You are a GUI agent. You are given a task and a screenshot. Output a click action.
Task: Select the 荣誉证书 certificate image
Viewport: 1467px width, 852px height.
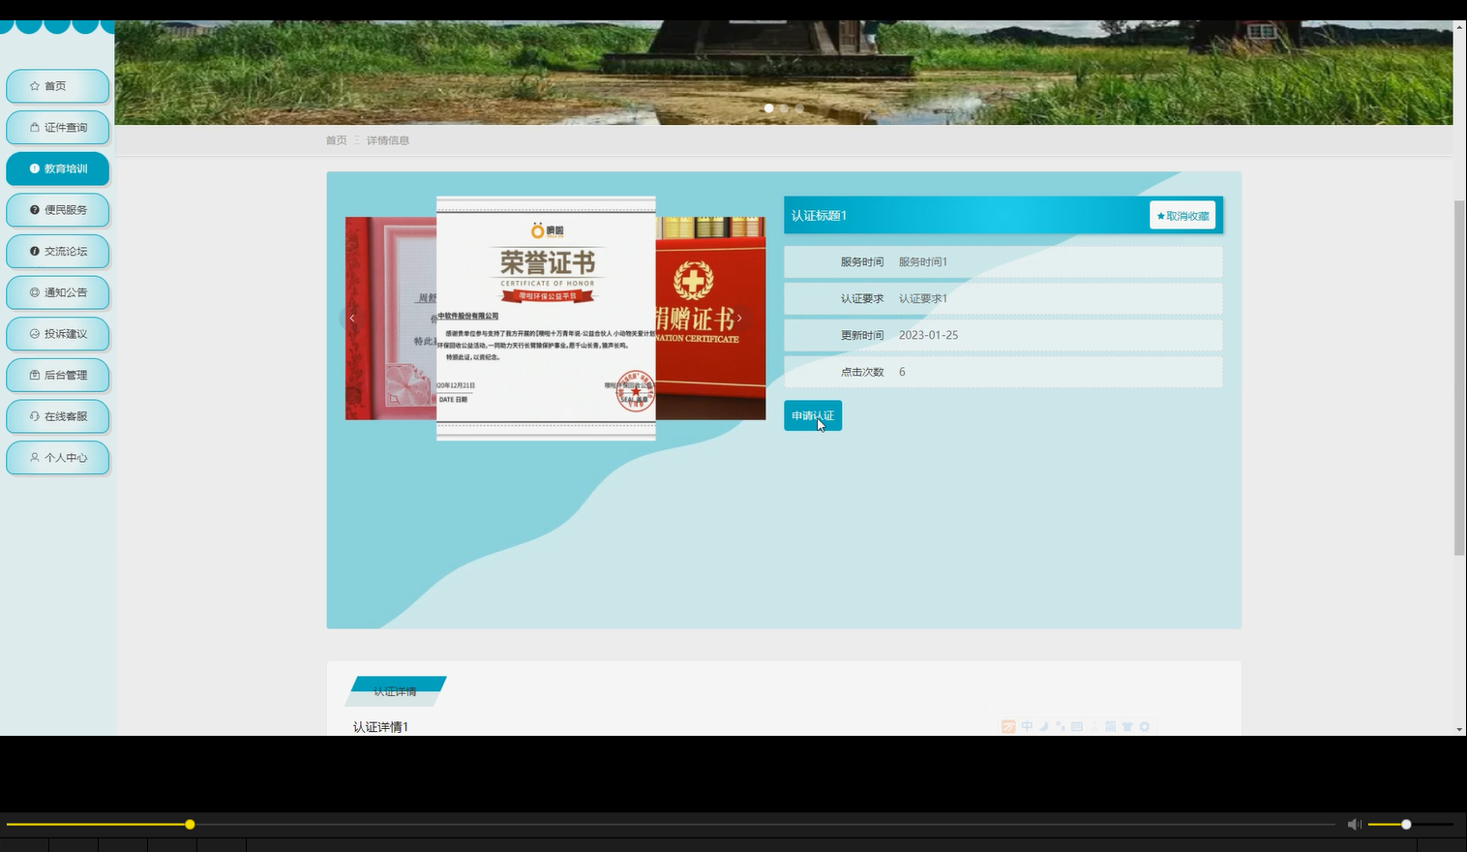tap(546, 318)
